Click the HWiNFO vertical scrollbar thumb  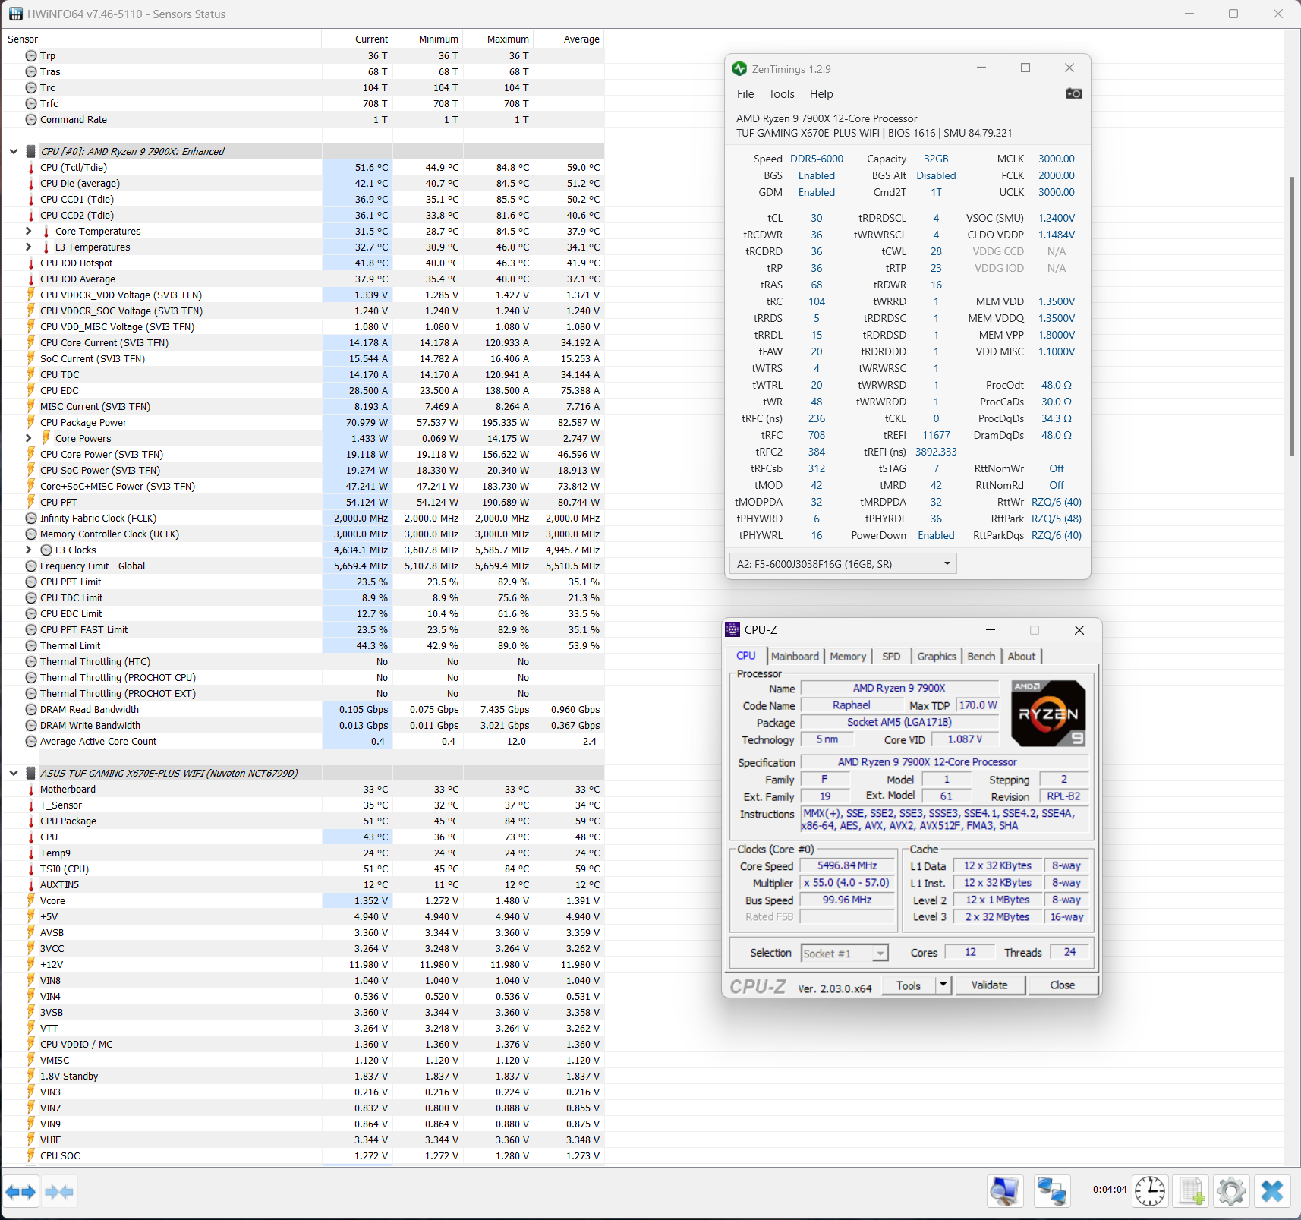[x=1292, y=317]
